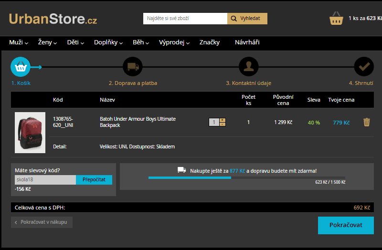Open the Návrháři menu item

(247, 42)
